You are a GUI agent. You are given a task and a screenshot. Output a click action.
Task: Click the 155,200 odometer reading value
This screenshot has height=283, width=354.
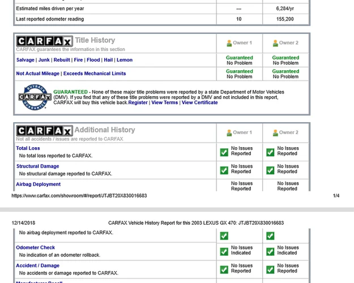285,19
